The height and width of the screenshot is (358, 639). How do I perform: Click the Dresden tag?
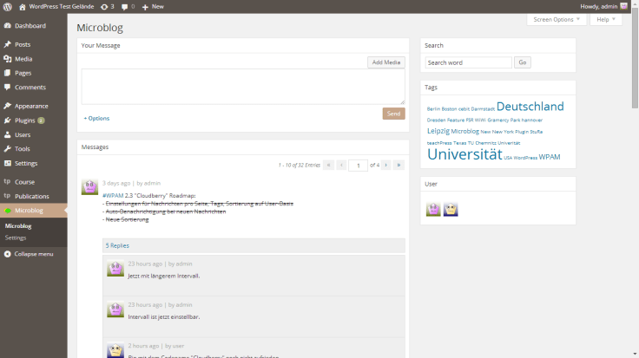pos(436,120)
